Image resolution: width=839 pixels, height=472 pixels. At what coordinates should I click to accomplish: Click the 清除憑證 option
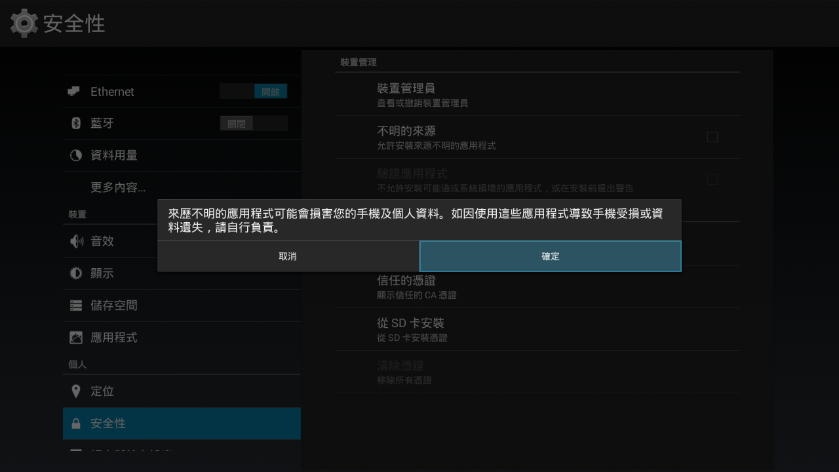tap(537, 372)
